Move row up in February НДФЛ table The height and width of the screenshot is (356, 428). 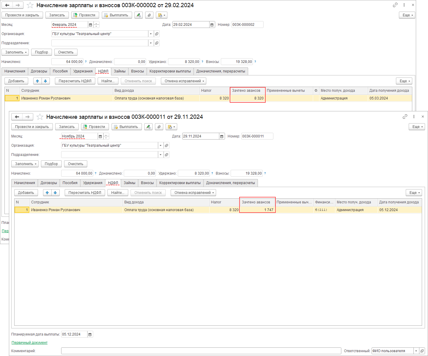point(37,81)
